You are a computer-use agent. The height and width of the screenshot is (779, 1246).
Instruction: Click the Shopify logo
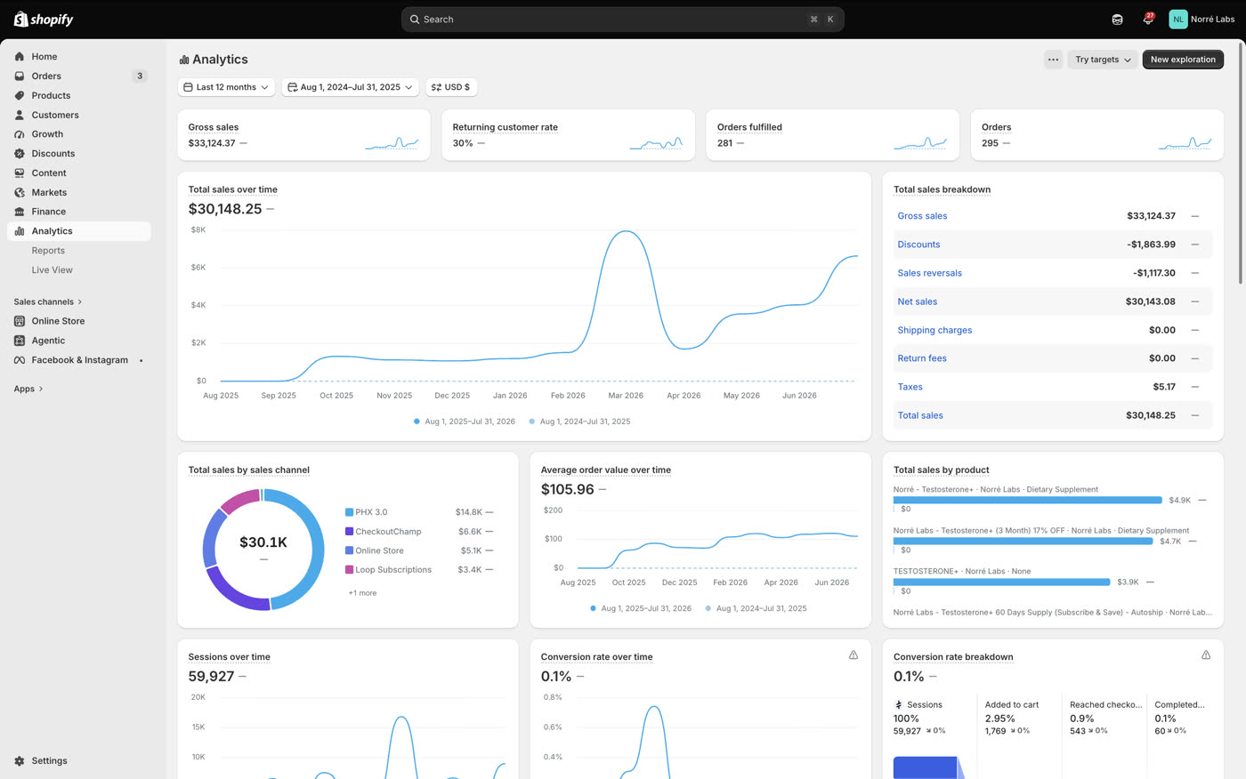[x=44, y=19]
